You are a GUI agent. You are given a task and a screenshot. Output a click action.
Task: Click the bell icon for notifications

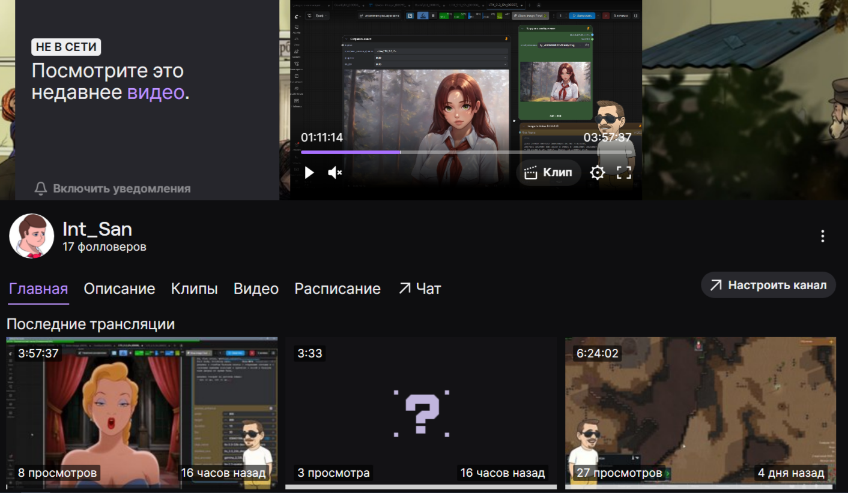[41, 188]
